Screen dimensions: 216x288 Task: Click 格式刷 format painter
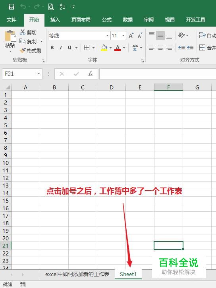coord(31,50)
